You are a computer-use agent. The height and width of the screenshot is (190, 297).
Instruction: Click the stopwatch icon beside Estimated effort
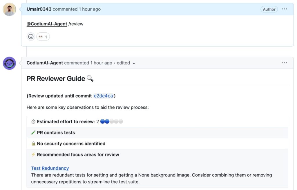pos(33,121)
